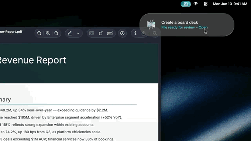Image resolution: width=251 pixels, height=141 pixels.
Task: Select the line about financial services bookings
Action: pyautogui.click(x=57, y=139)
